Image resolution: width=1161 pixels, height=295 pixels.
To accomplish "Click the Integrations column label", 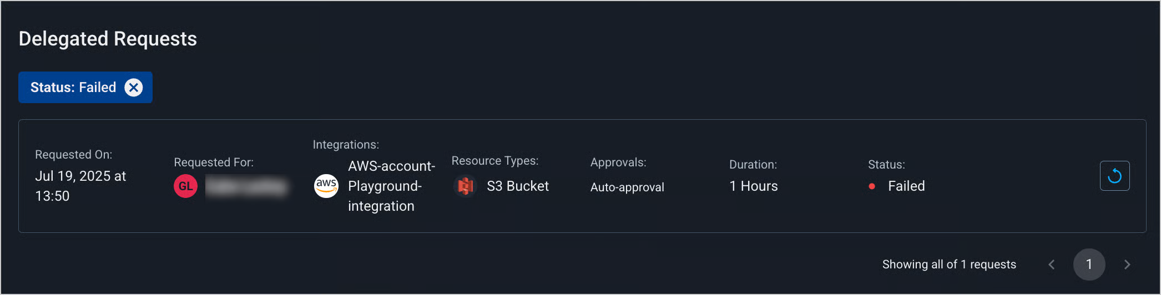I will click(346, 145).
